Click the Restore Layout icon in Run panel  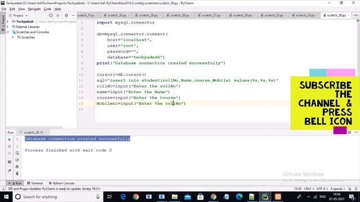pyautogui.click(x=10, y=162)
